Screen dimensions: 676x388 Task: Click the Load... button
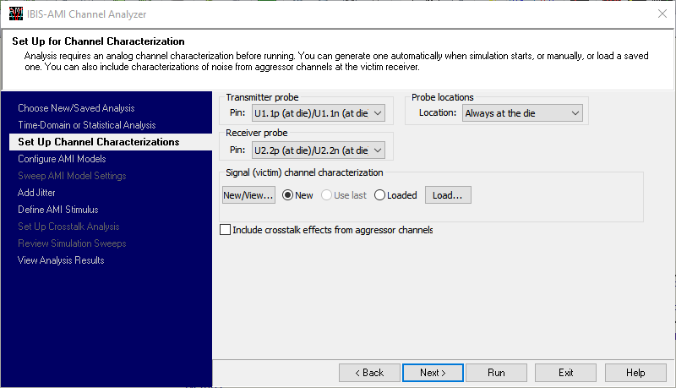click(448, 195)
